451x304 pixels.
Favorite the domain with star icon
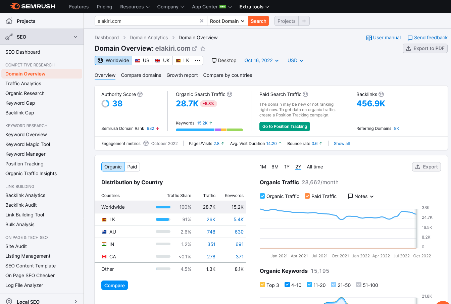[203, 48]
